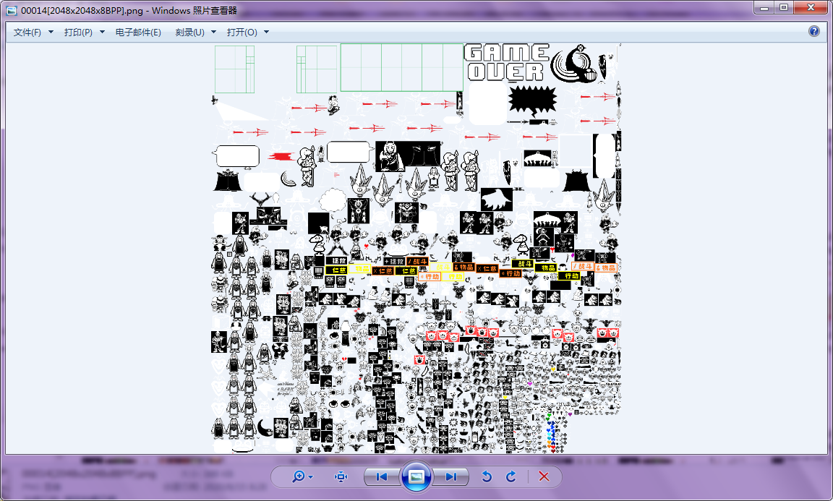Expand the 刻录(U) dropdown arrow
833x501 pixels.
213,33
